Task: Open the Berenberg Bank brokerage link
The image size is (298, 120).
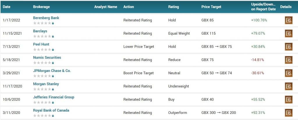Action: (46, 18)
